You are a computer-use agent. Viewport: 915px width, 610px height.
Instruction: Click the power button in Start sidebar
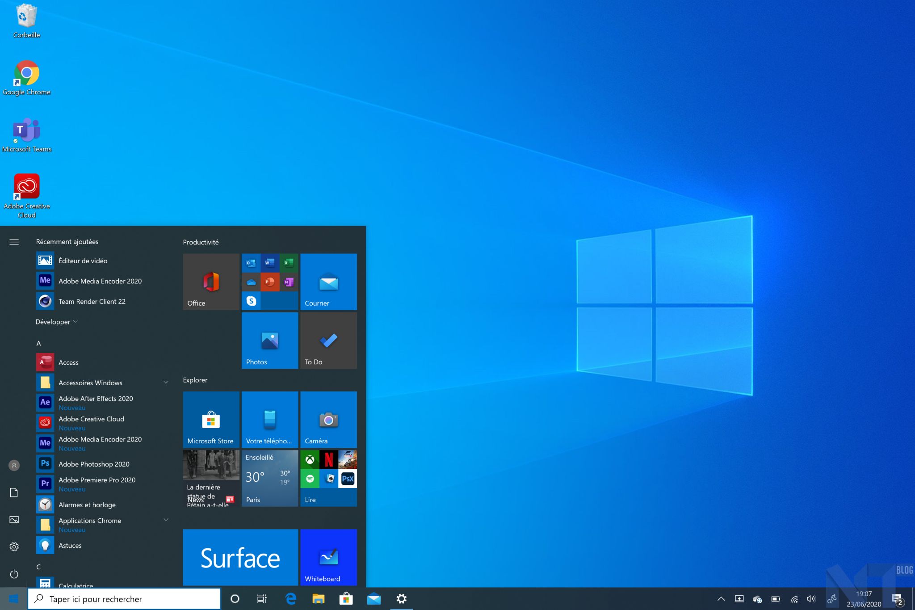(14, 574)
